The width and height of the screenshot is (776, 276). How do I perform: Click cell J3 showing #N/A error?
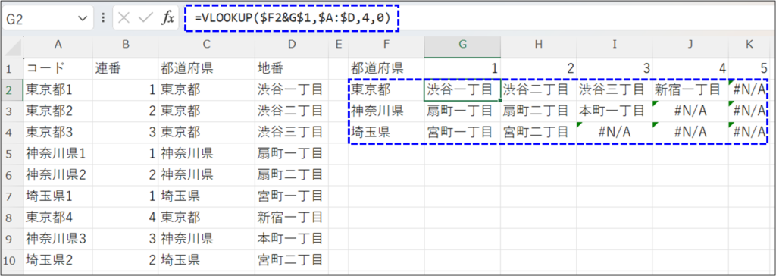tap(690, 111)
